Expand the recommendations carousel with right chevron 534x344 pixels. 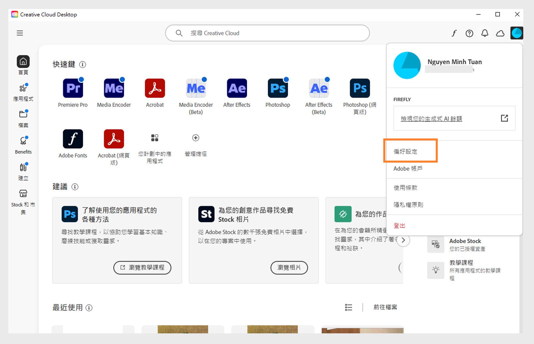403,240
